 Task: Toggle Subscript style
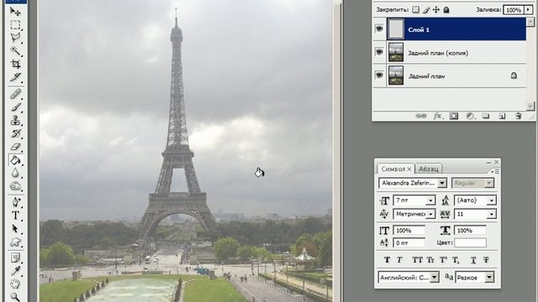456,260
